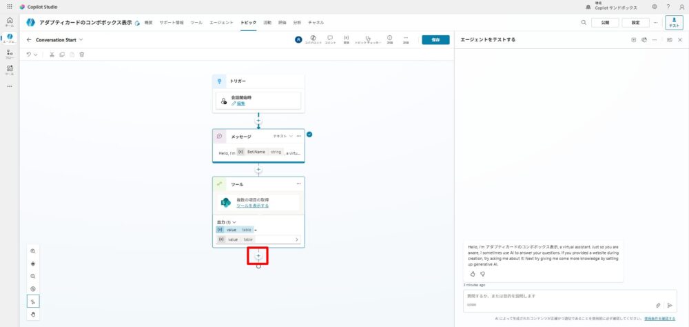689x327 pixels.
Task: Open the トピックチェッカー (topic checker) icon
Action: coord(369,39)
